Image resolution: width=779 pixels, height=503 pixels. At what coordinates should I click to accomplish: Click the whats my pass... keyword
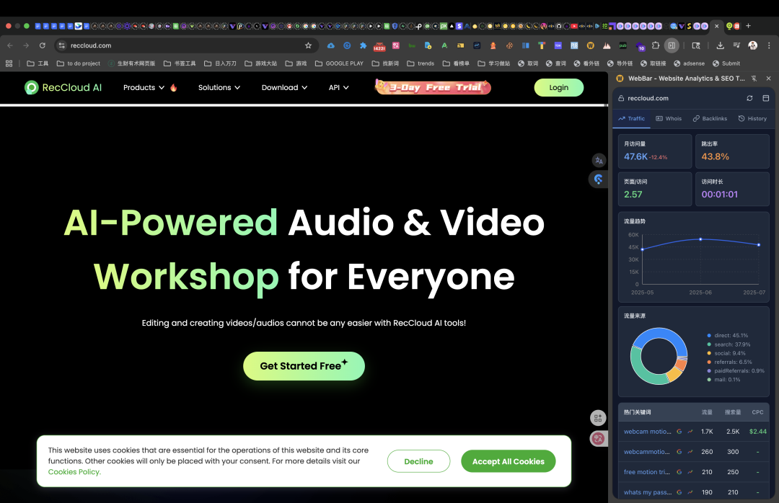click(x=647, y=493)
